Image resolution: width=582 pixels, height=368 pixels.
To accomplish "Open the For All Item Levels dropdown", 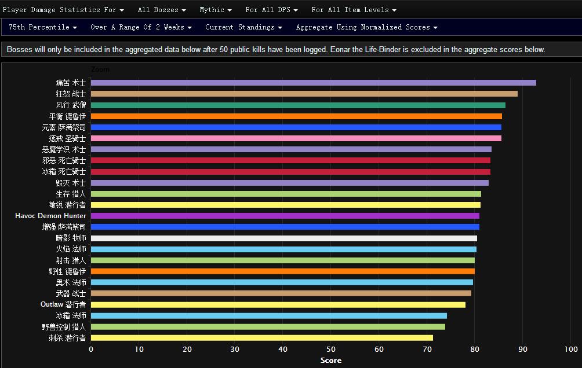I will (x=354, y=10).
